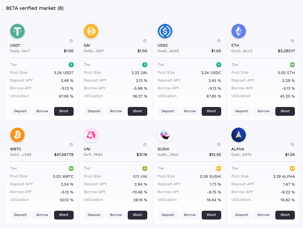Click Short on the SUSHI card
Screen dimensions: 303x228
click(x=211, y=215)
